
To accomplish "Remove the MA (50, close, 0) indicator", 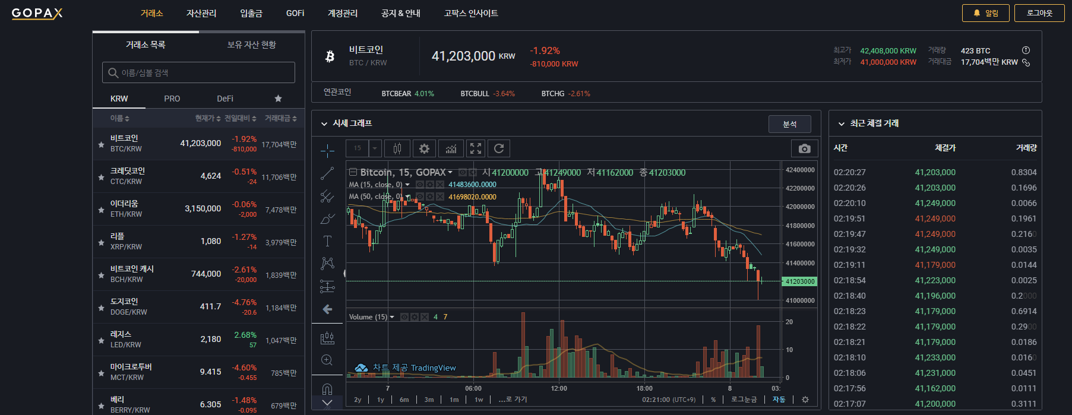I will tap(440, 197).
